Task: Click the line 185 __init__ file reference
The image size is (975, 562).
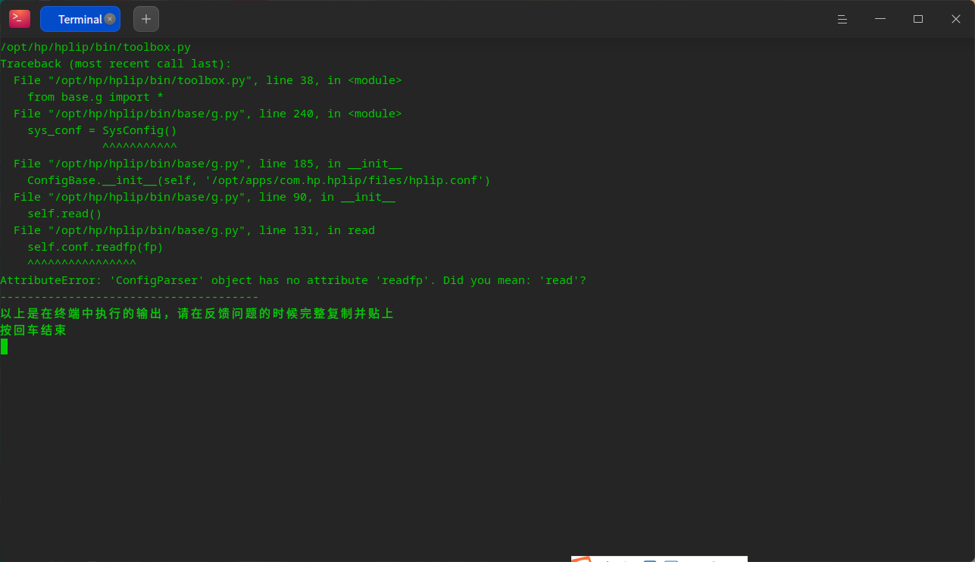Action: point(208,164)
